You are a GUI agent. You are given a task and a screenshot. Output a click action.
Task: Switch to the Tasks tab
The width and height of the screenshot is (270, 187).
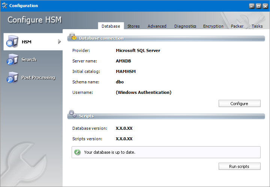tap(257, 26)
